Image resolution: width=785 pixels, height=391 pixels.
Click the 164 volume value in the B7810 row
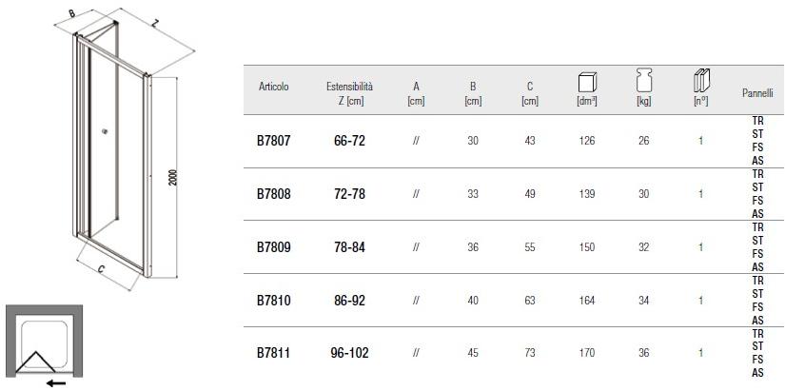[587, 301]
